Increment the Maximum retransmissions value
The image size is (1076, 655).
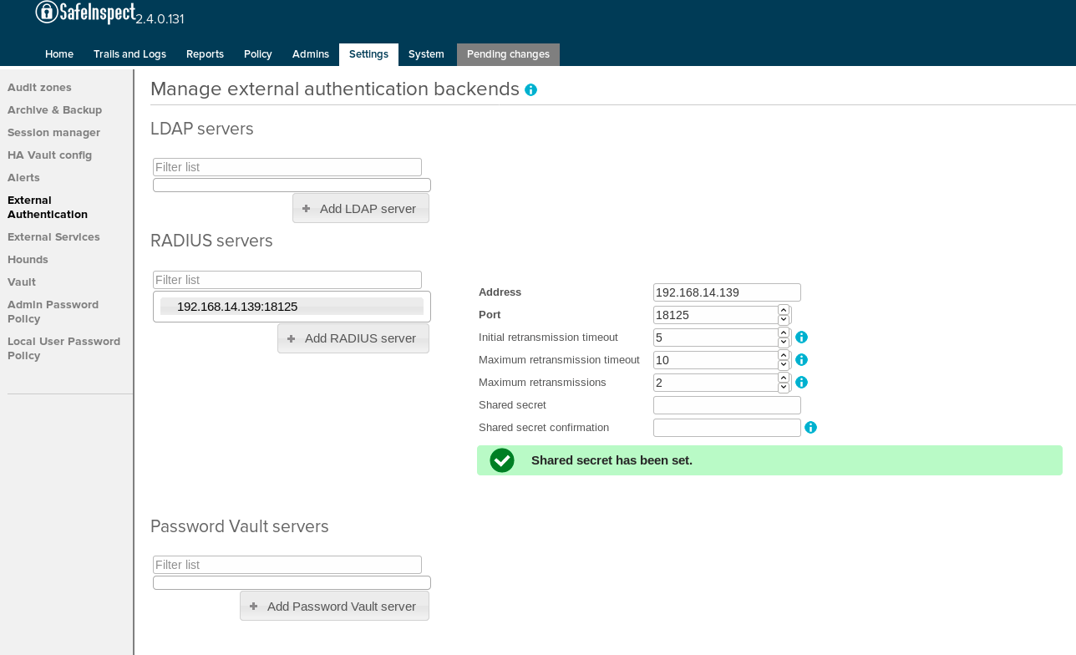[x=784, y=378]
